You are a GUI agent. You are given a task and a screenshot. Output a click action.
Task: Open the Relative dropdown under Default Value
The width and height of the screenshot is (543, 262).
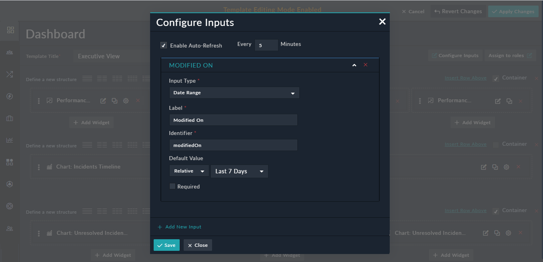click(x=189, y=171)
